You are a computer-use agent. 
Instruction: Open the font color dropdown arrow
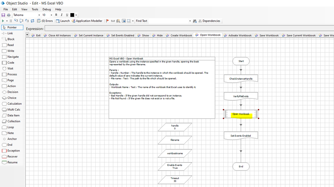coord(76,15)
